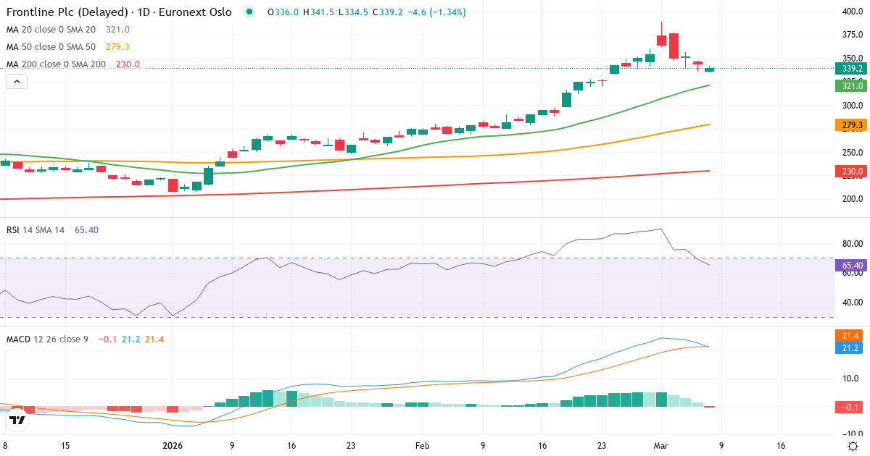Viewport: 870px width, 456px height.
Task: Collapse the indicator legend chevron
Action: pyautogui.click(x=17, y=82)
